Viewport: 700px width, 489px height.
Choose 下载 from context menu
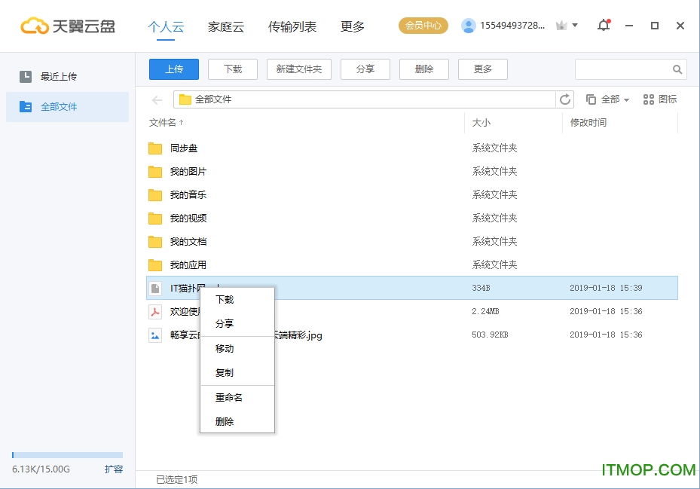[237, 300]
